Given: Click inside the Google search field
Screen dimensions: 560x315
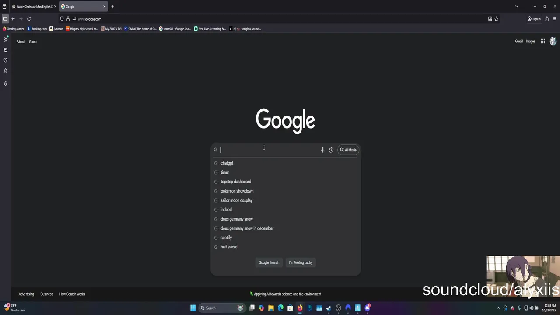Looking at the screenshot, I should (269, 150).
